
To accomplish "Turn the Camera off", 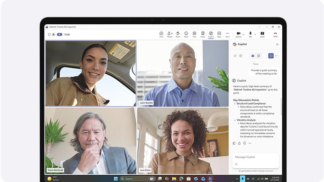I will pos(239,34).
